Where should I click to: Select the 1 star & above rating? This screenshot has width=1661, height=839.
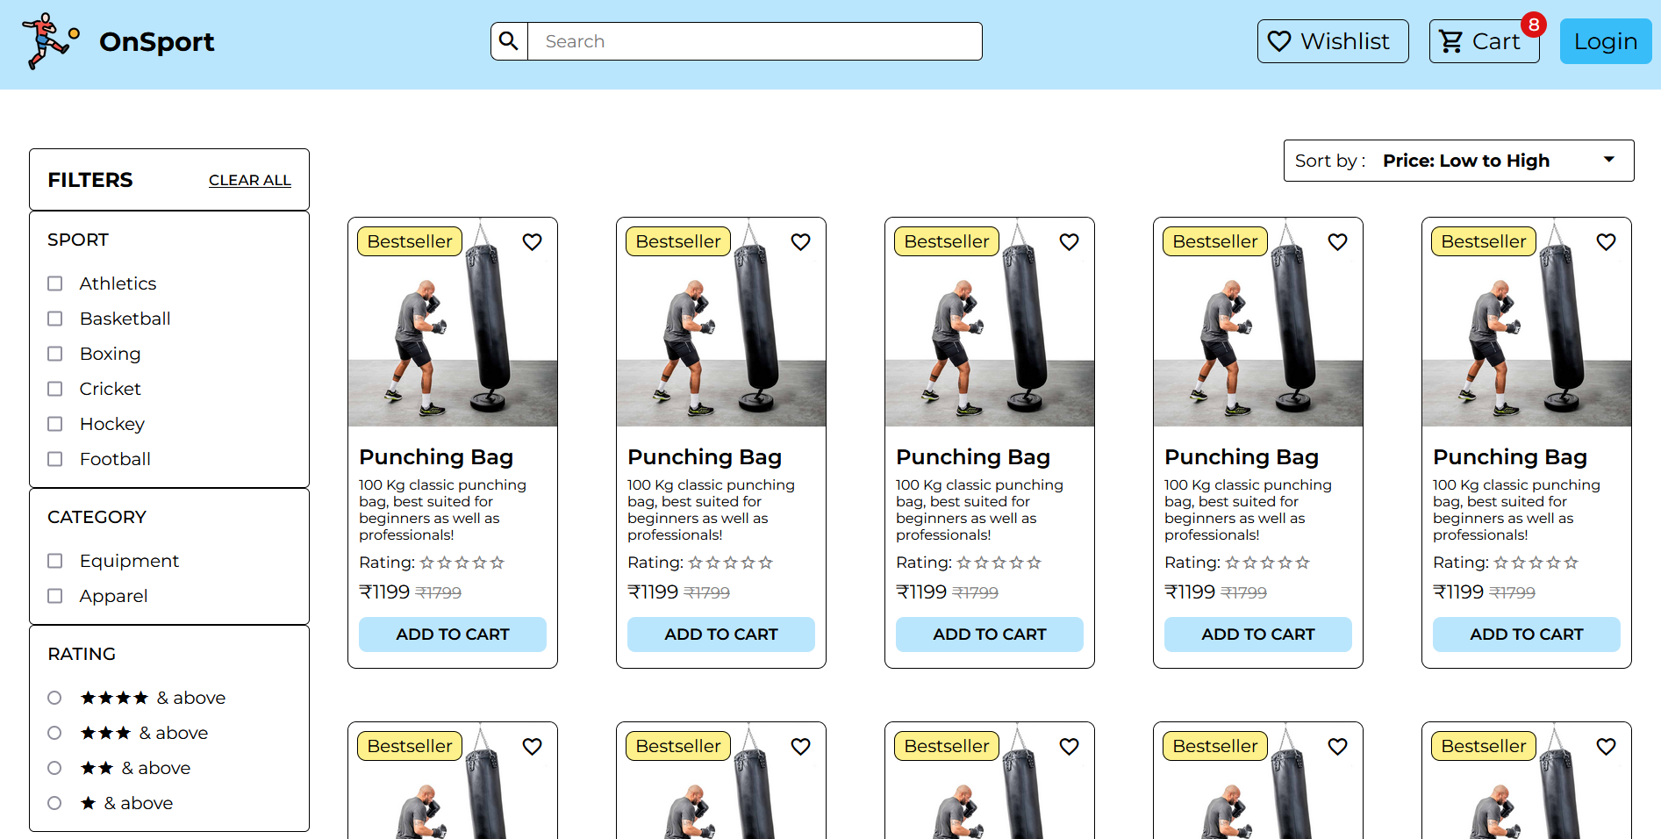point(54,803)
